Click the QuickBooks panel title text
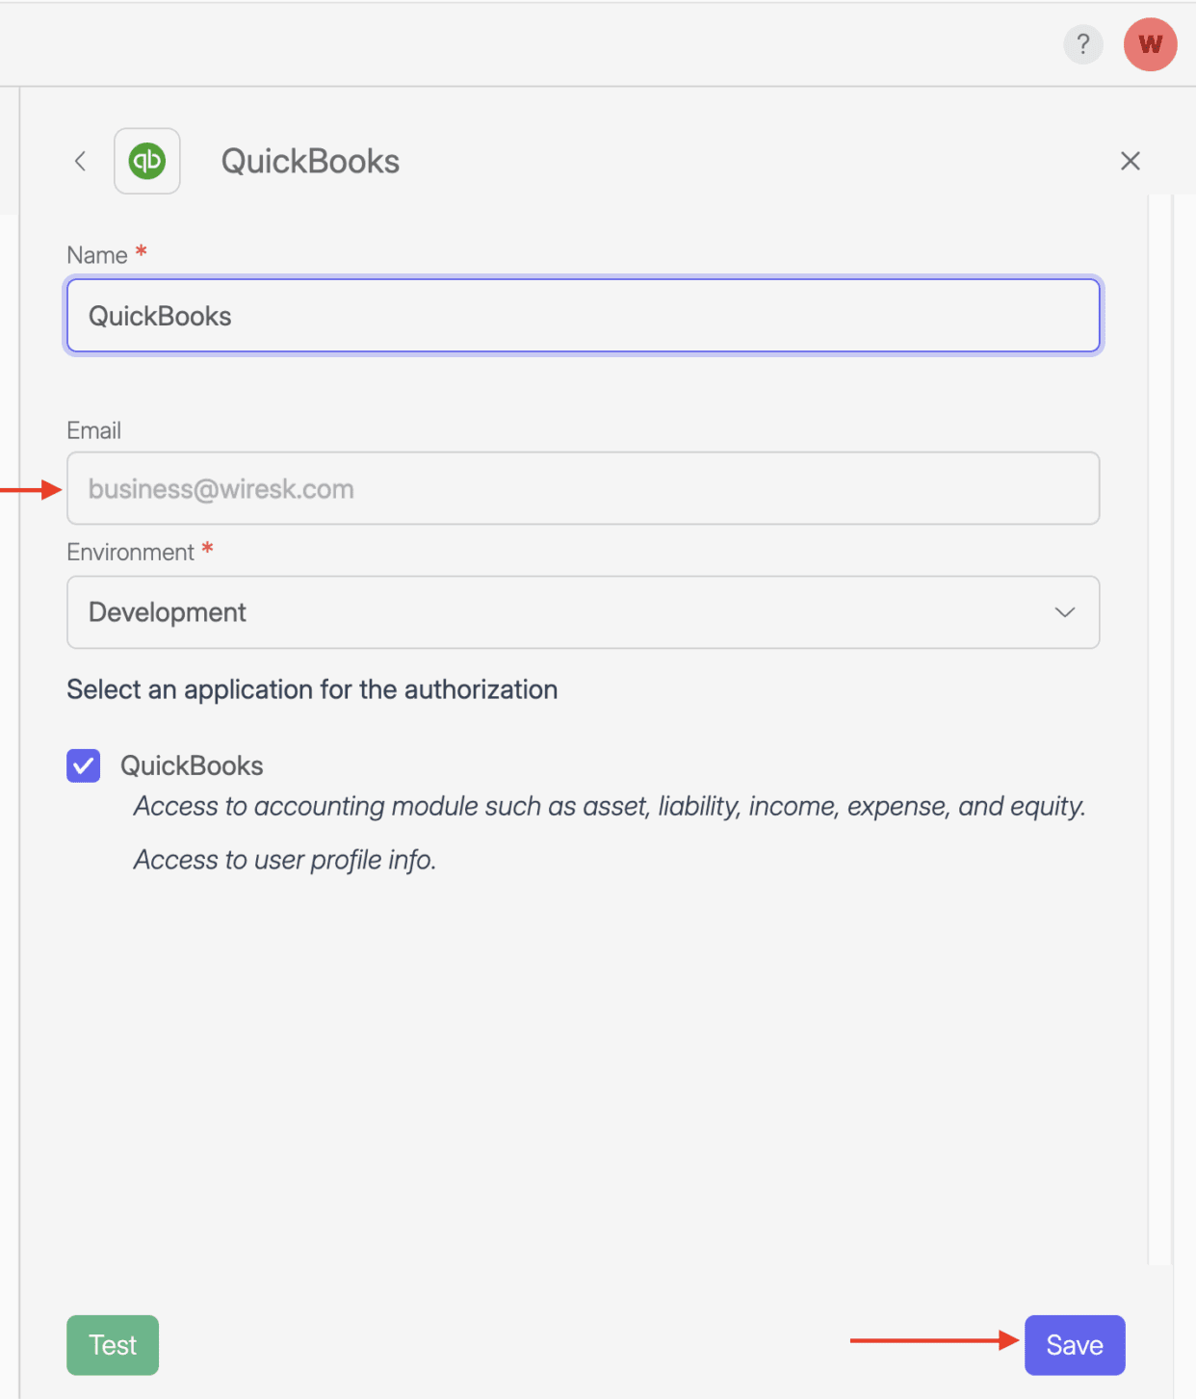1196x1399 pixels. [x=310, y=162]
